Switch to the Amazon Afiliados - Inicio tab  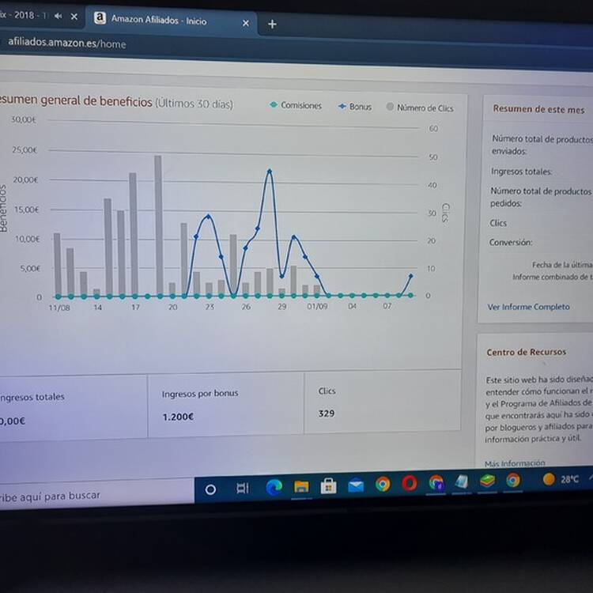(158, 20)
